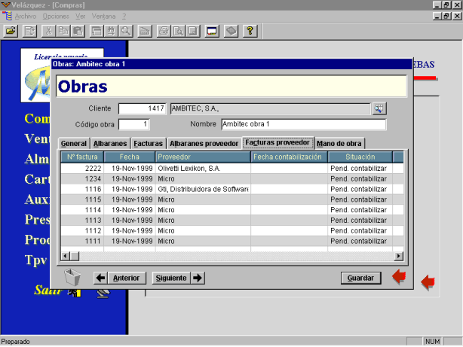Click the Anterior button
The height and width of the screenshot is (347, 463).
click(127, 278)
